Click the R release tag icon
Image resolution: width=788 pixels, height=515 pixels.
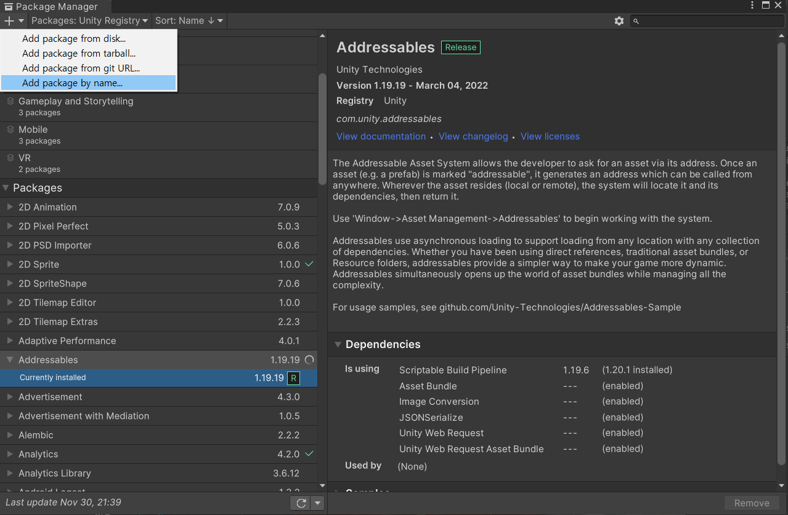[x=294, y=378]
